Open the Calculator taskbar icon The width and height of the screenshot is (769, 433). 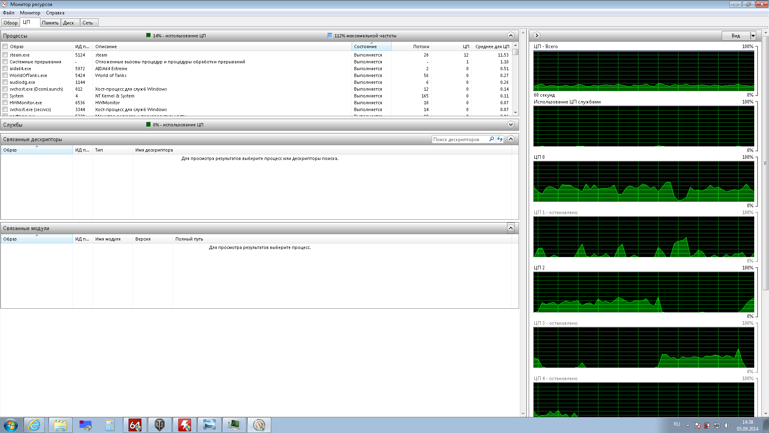coord(110,425)
